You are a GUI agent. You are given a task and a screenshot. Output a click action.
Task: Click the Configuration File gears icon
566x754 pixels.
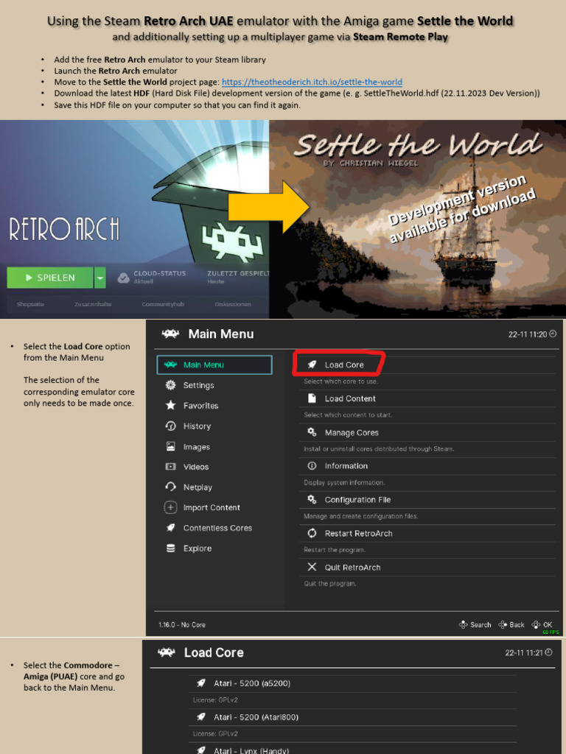click(x=312, y=500)
